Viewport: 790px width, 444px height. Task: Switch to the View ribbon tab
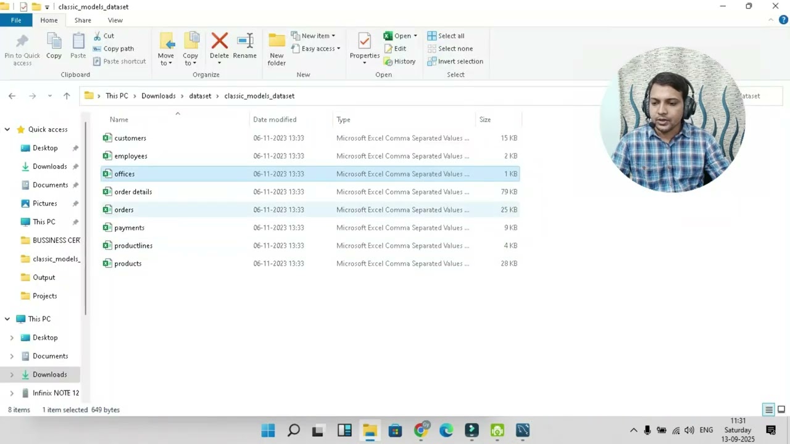coord(115,20)
